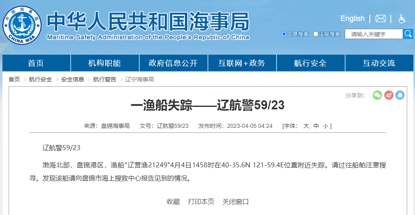The height and width of the screenshot is (215, 415).
Task: Open the mail envelope icon
Action: pyautogui.click(x=380, y=19)
